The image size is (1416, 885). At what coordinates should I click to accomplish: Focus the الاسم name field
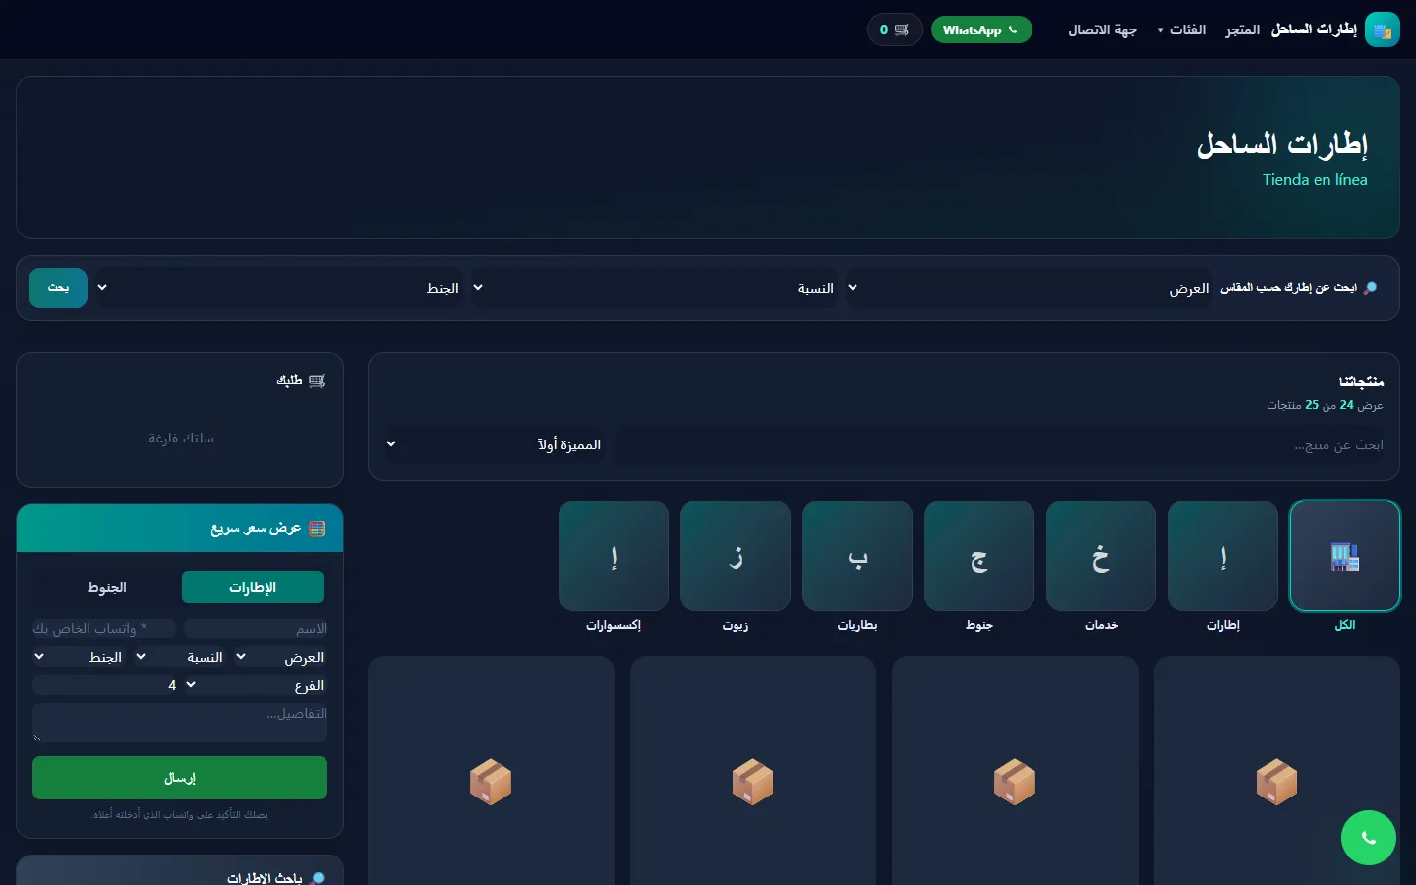(256, 628)
